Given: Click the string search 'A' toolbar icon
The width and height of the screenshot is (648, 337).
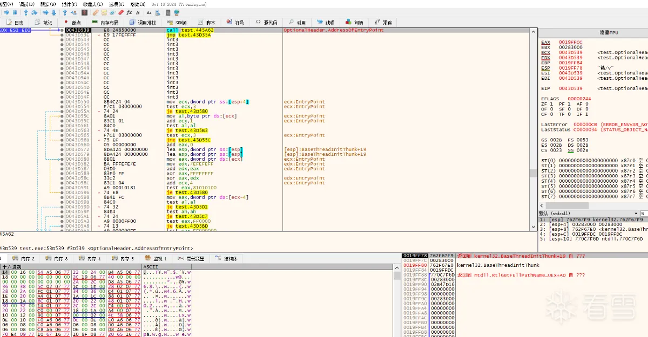Looking at the screenshot, I should click(148, 12).
